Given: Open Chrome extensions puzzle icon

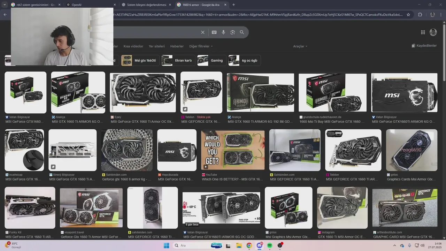Looking at the screenshot, I should 420,15.
